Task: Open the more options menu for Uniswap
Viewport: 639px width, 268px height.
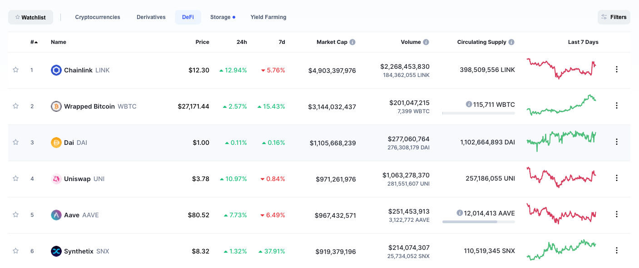Action: point(617,178)
